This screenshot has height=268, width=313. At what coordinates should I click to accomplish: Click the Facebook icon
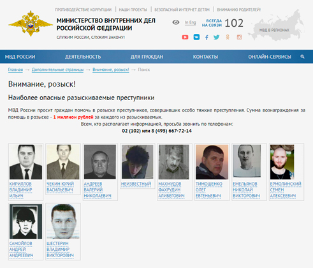[207, 38]
